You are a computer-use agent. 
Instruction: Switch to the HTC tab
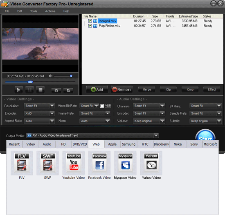click(145, 144)
